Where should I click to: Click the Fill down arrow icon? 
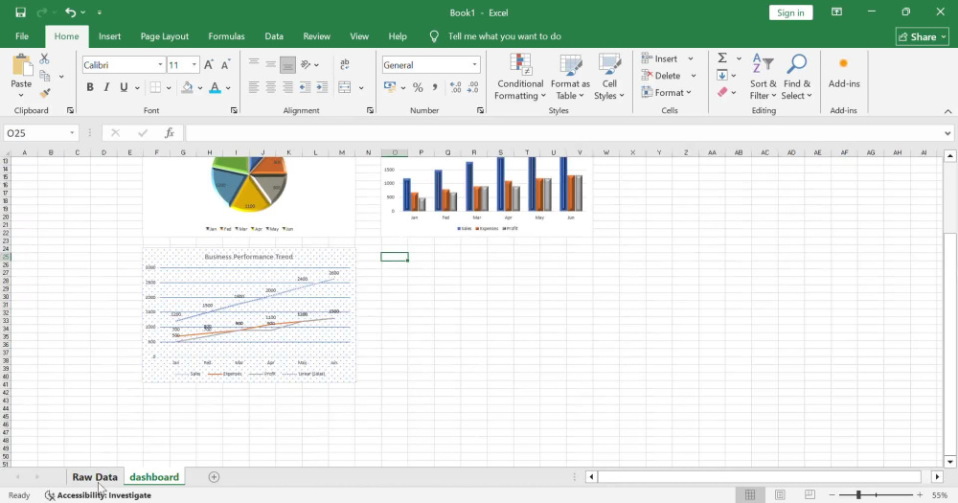[722, 75]
